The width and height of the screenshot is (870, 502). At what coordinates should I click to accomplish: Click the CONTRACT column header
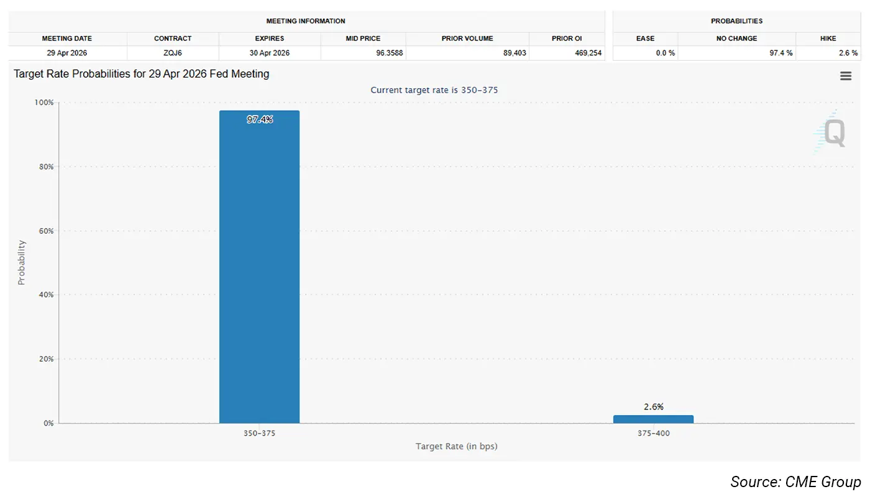click(x=173, y=39)
